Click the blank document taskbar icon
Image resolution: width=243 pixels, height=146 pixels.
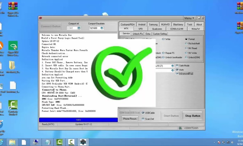click(x=24, y=142)
